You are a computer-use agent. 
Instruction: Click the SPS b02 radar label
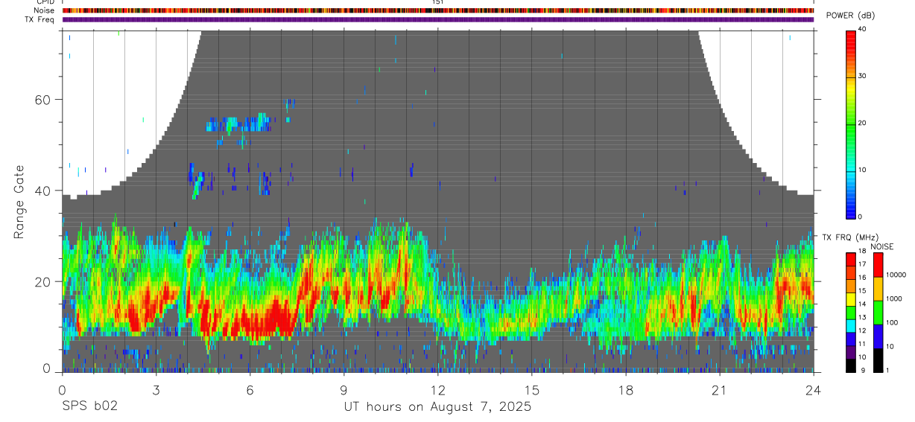pyautogui.click(x=89, y=407)
